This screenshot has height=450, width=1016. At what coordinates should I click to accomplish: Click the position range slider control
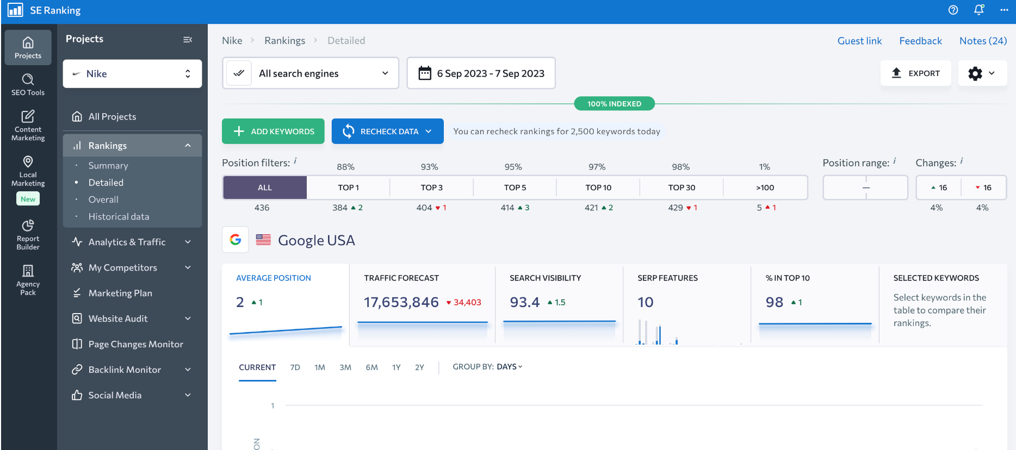tap(865, 187)
